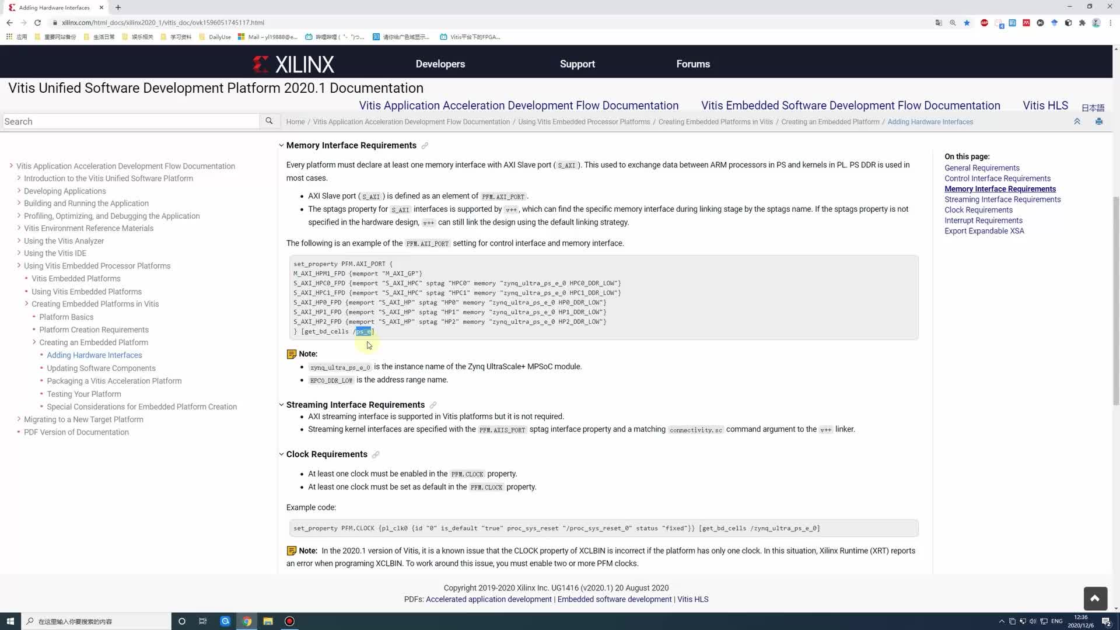1120x630 pixels.
Task: Jump to Export Expandable XSA section
Action: [x=984, y=231]
